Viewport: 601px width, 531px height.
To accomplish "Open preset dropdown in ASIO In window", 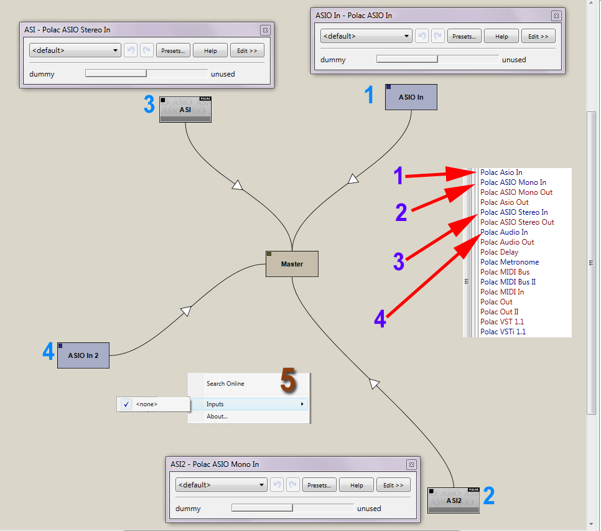I will [366, 37].
